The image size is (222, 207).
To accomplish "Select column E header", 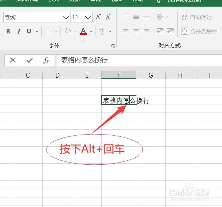I will click(87, 75).
